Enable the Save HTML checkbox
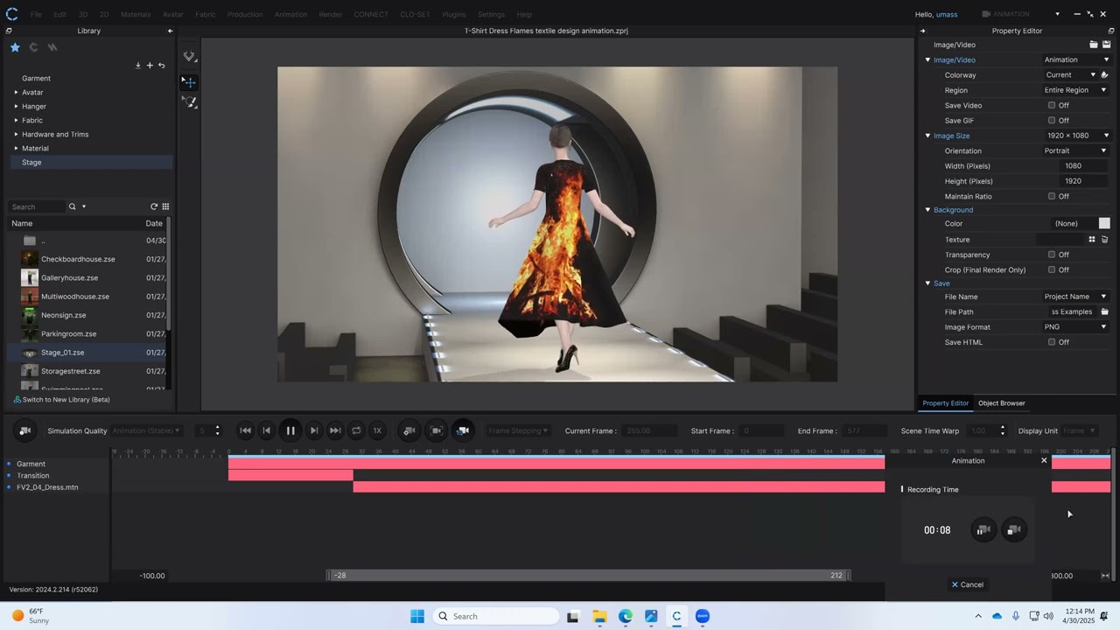 1052,342
